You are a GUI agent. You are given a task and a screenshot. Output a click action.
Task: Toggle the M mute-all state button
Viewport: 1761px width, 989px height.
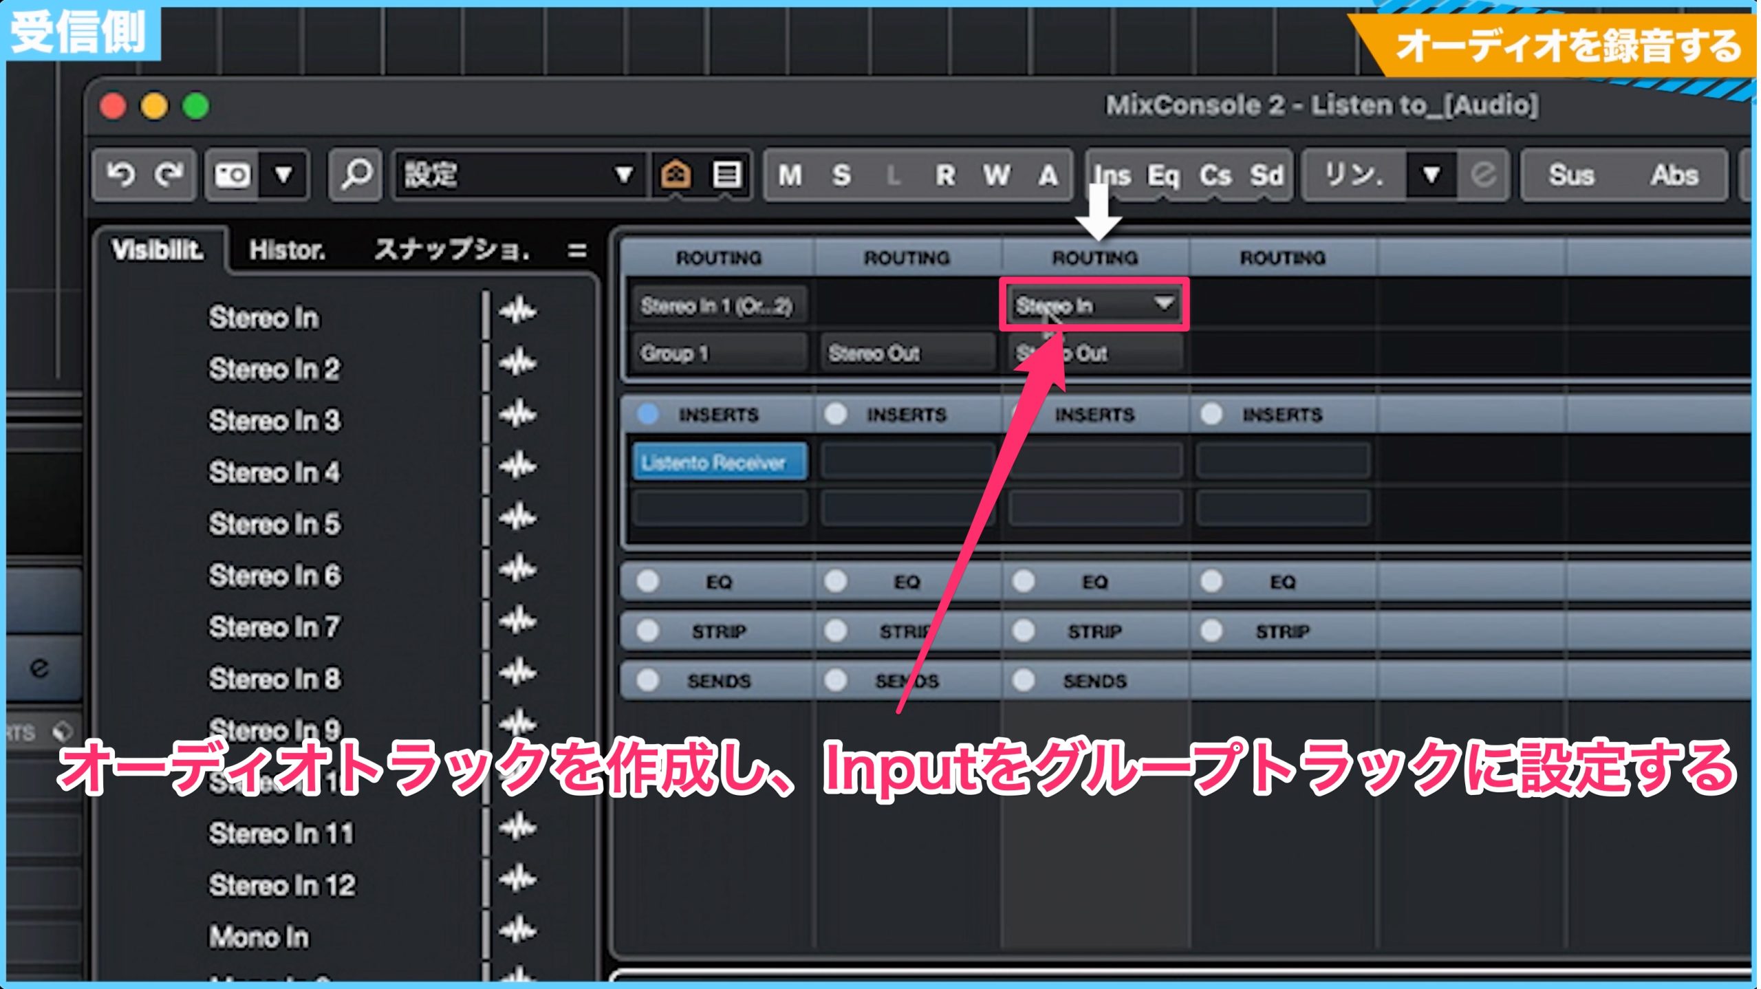pyautogui.click(x=790, y=175)
